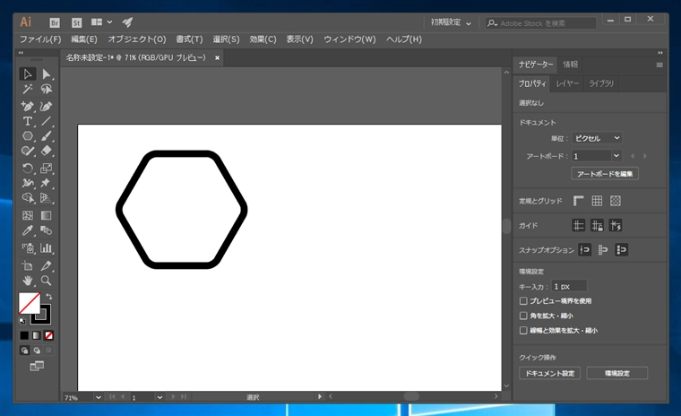
Task: Select the Rotate tool
Action: click(x=28, y=169)
